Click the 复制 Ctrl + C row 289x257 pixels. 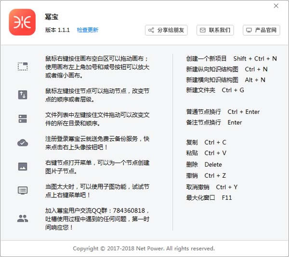[x=206, y=143]
